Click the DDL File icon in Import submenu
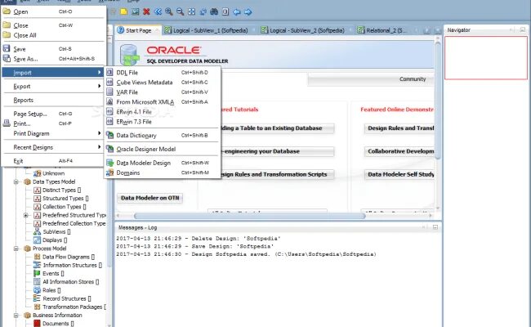 pyautogui.click(x=109, y=72)
